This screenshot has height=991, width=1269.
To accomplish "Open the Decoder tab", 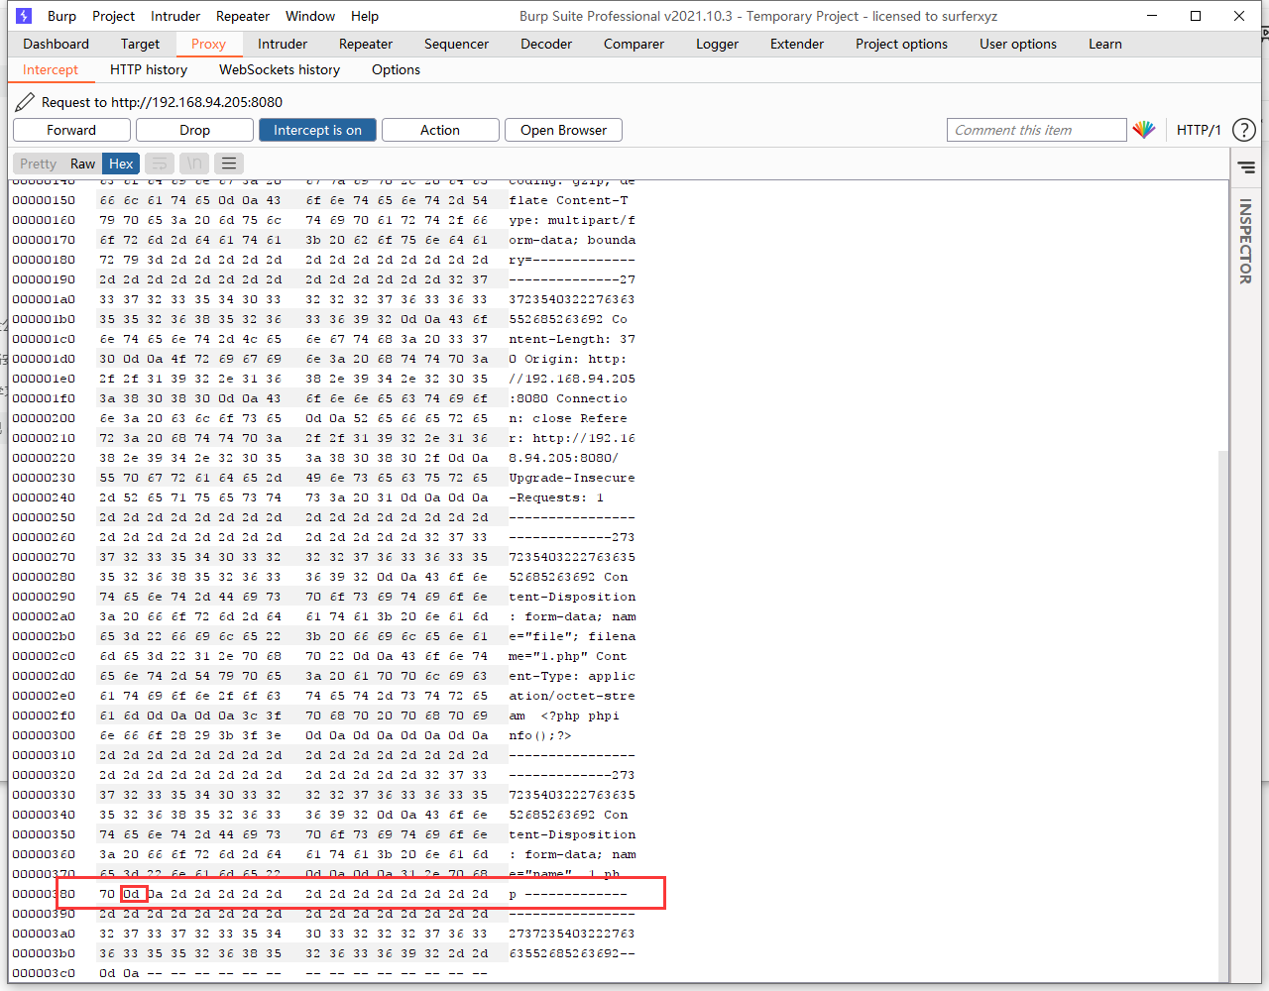I will [x=546, y=44].
